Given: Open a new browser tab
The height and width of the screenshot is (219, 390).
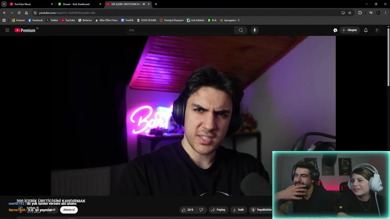Looking at the screenshot, I should click(x=156, y=4).
